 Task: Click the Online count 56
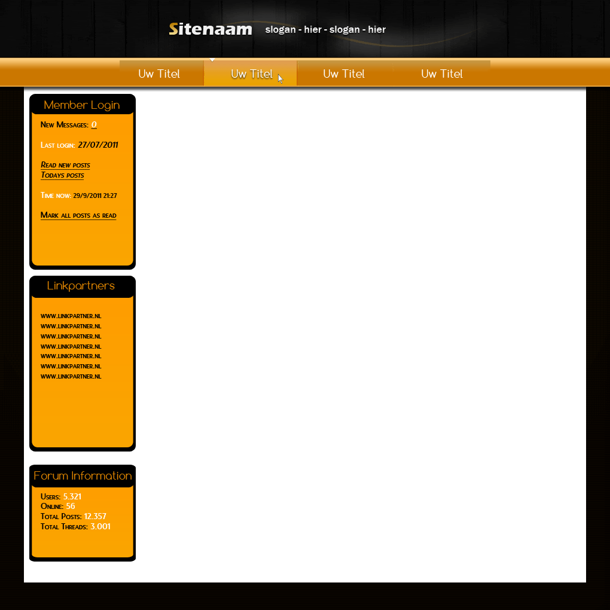pos(71,506)
